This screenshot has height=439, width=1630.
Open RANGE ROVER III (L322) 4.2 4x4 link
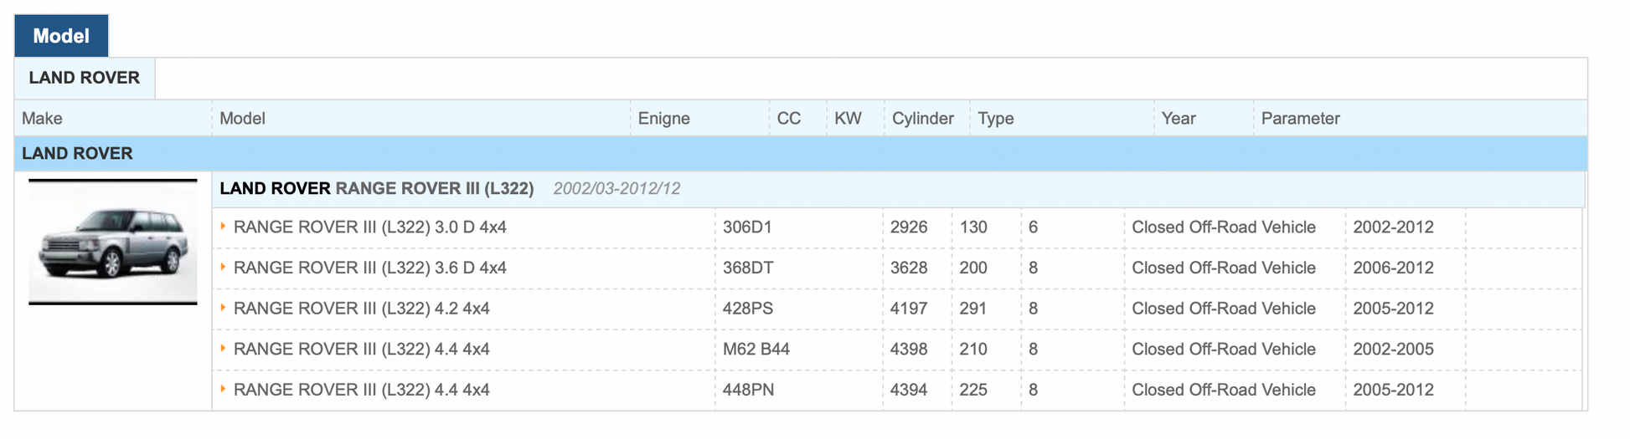click(361, 309)
